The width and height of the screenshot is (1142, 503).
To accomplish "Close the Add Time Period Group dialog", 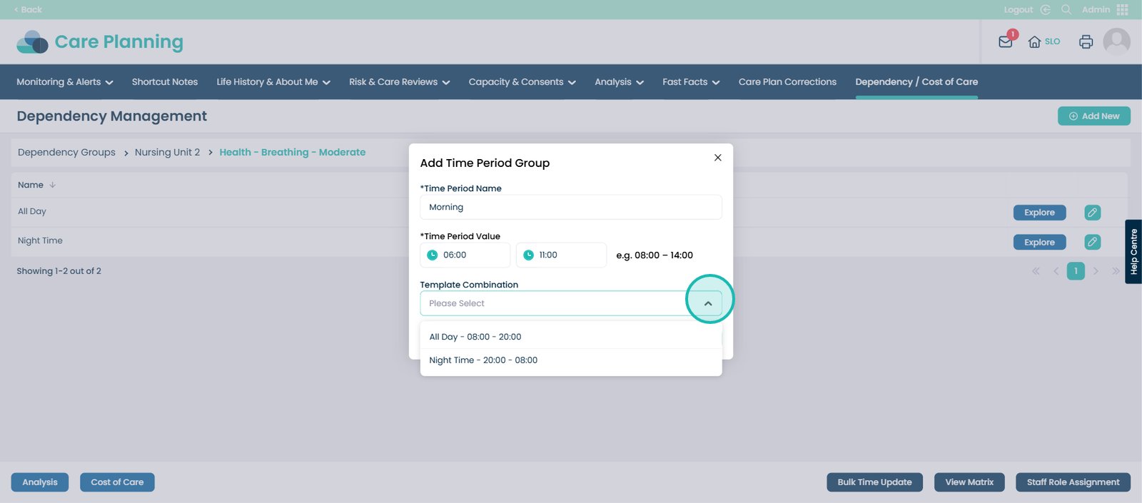I will tap(717, 158).
